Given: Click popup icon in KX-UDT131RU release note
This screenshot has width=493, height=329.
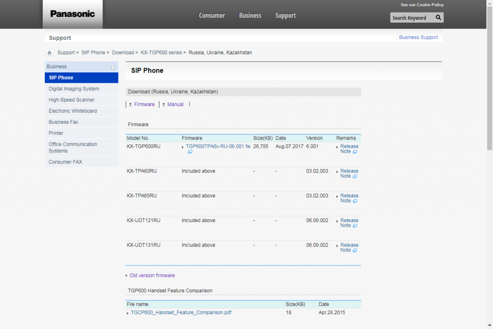Looking at the screenshot, I should (355, 250).
